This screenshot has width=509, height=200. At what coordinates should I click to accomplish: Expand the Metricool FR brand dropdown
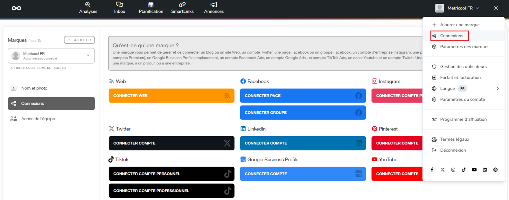point(88,55)
